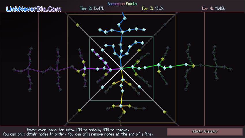Click the central hub node where all branches meet

(121, 68)
